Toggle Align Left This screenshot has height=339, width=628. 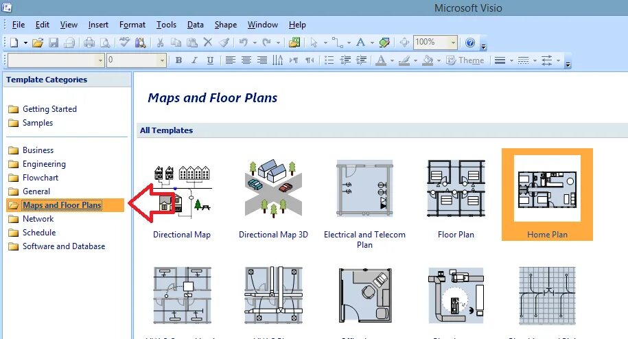click(230, 60)
